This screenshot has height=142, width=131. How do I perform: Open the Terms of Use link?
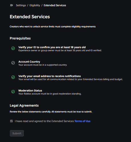82,121
